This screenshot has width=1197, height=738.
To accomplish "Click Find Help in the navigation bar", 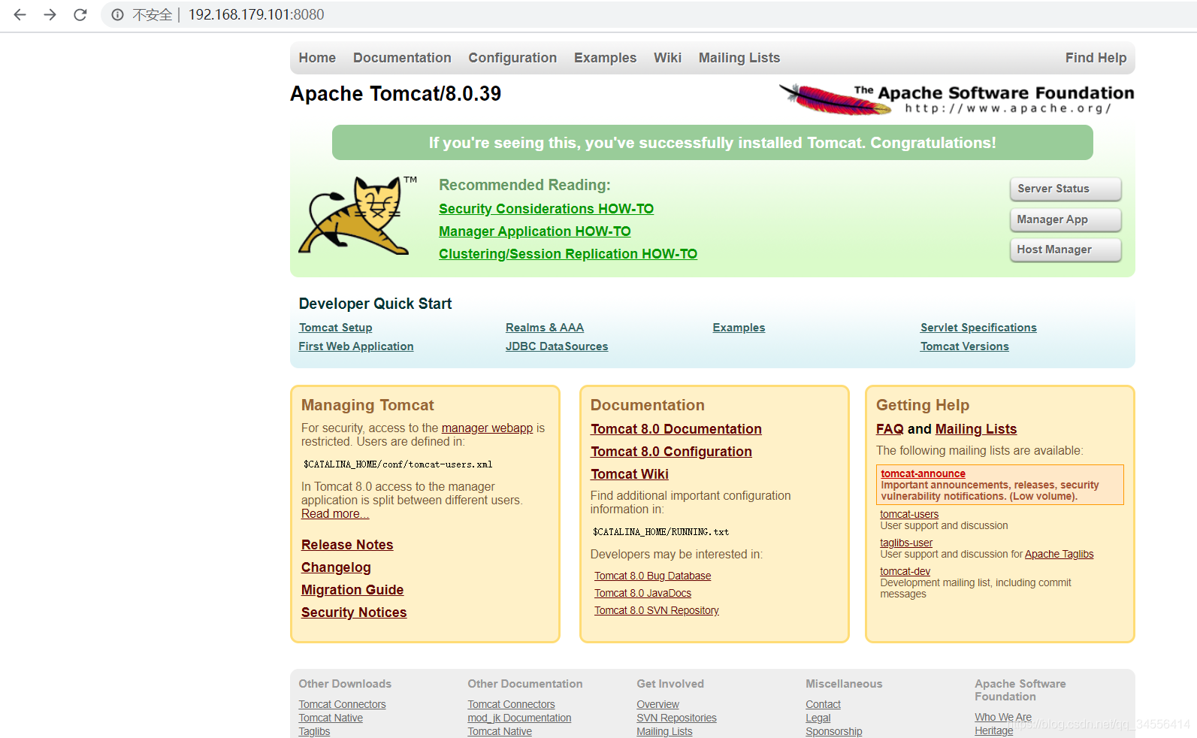I will click(1096, 58).
